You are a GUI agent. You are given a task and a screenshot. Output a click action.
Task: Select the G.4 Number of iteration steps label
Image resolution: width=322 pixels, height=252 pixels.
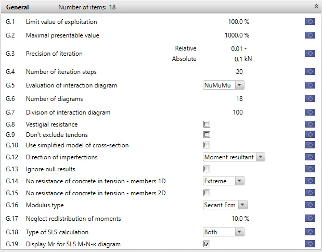click(x=61, y=72)
